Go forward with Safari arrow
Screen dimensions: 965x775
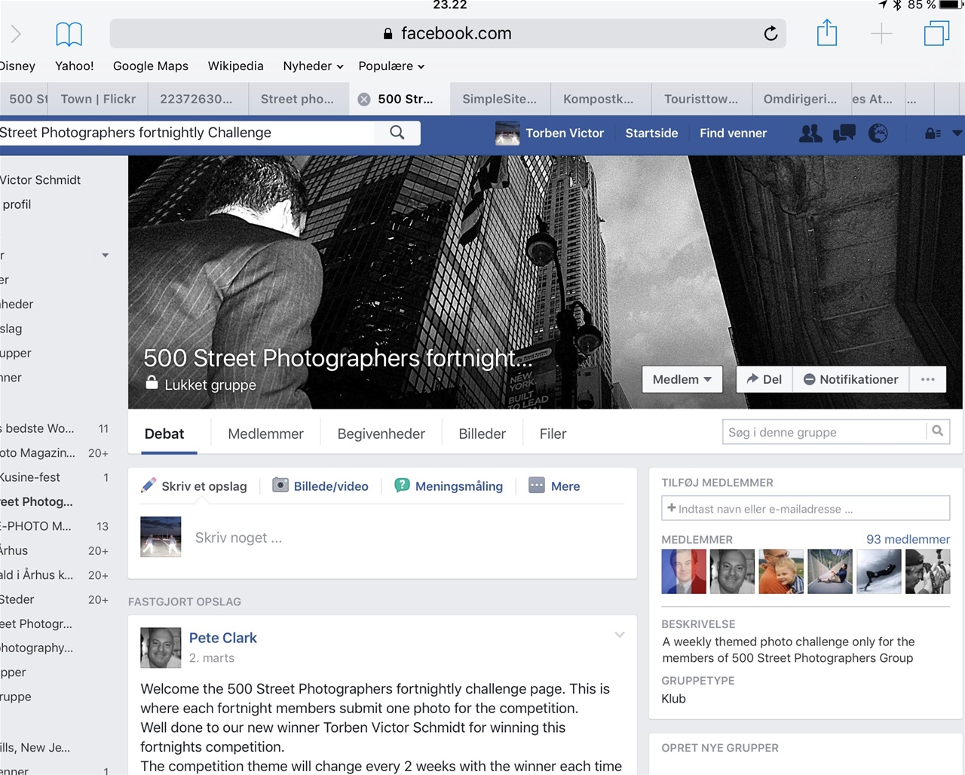coord(16,34)
